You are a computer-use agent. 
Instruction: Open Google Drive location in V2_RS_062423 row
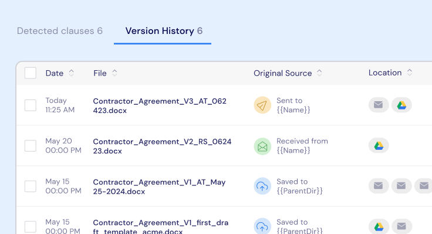[x=379, y=145]
